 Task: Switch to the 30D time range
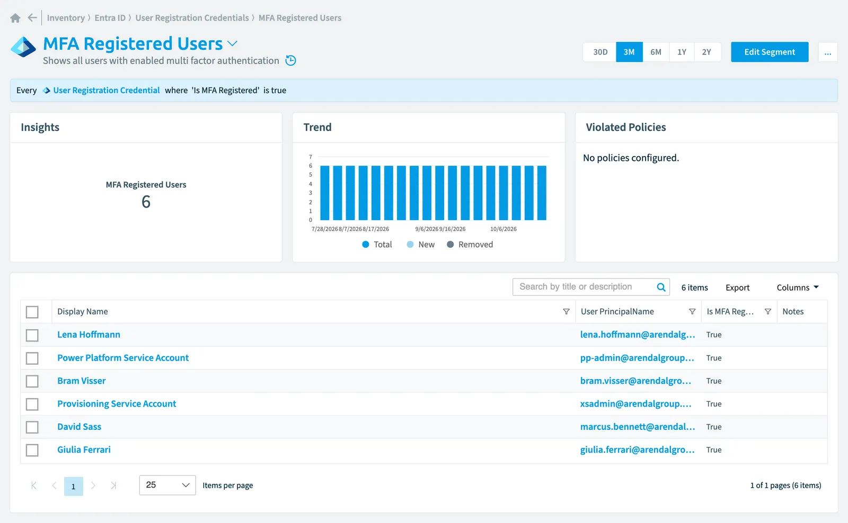[x=600, y=52]
